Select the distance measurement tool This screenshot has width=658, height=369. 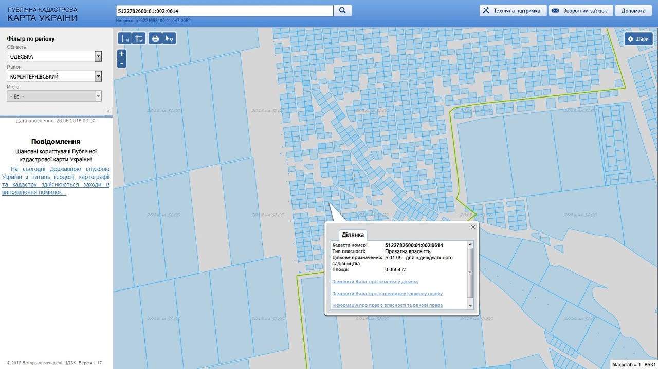[125, 38]
